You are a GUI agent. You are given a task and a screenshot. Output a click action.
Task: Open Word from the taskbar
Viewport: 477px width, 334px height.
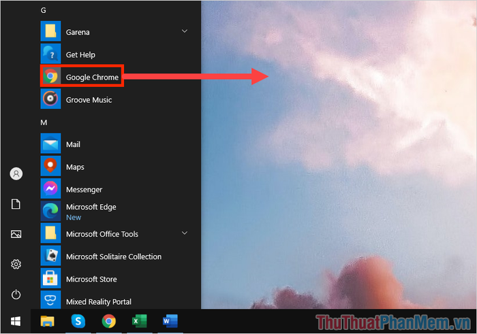tap(170, 321)
